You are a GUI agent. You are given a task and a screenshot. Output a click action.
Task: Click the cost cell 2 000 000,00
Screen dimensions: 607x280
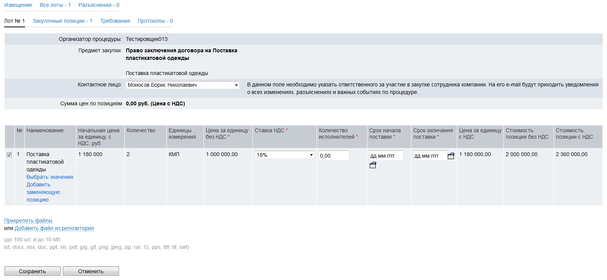pos(522,154)
